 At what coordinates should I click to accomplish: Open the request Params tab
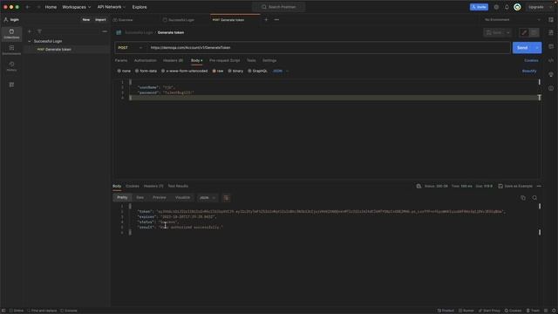[x=121, y=60]
